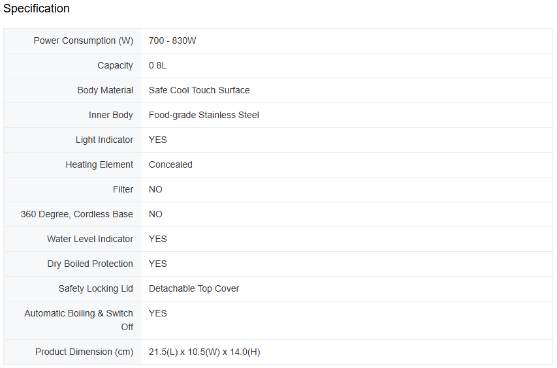Select the Safe Cool Touch Surface text

[x=199, y=90]
